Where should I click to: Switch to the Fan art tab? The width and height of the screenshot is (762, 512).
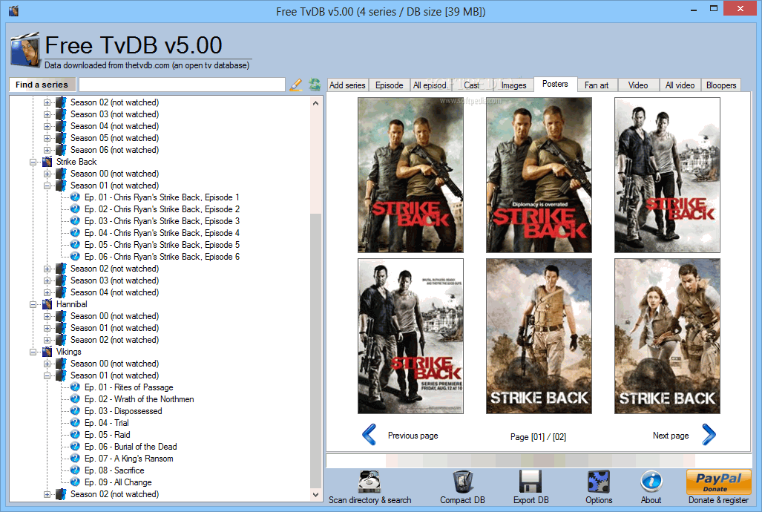(597, 85)
